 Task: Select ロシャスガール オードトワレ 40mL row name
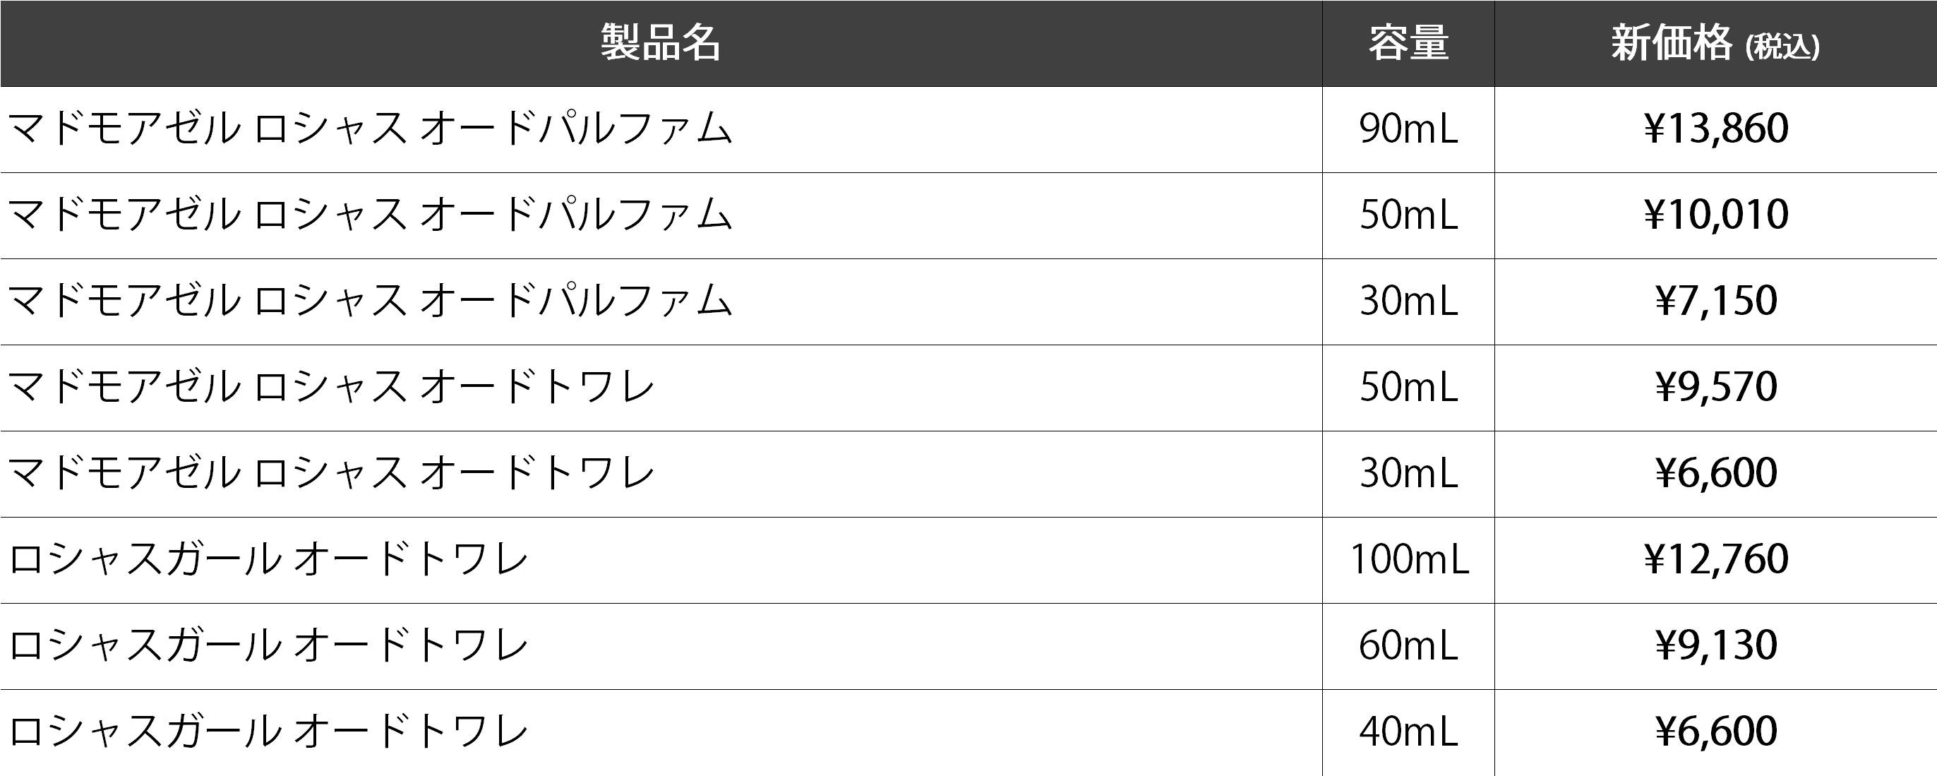pos(268,732)
